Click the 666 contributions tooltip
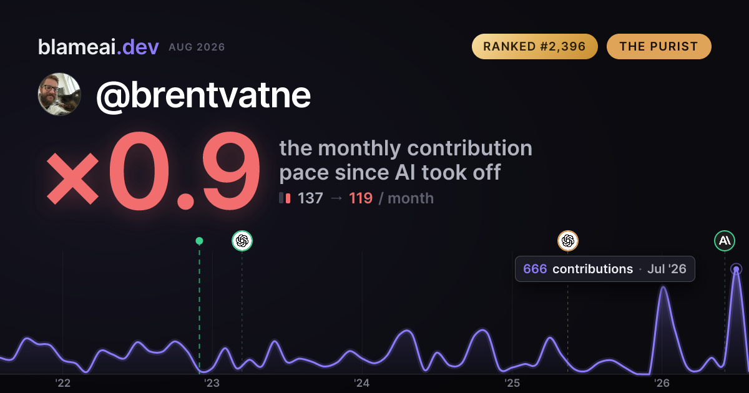This screenshot has height=393, width=749. click(x=605, y=269)
